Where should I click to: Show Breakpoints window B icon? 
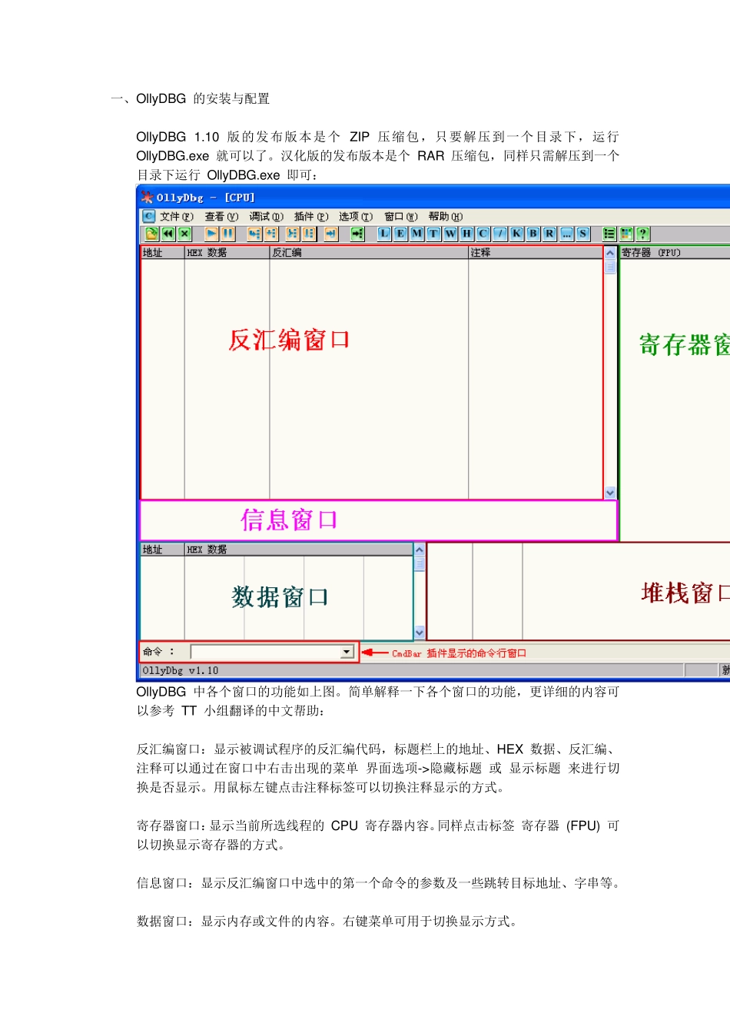click(x=533, y=234)
